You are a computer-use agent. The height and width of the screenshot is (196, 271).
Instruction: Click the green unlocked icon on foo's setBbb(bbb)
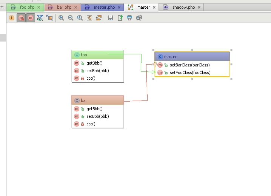82,71
